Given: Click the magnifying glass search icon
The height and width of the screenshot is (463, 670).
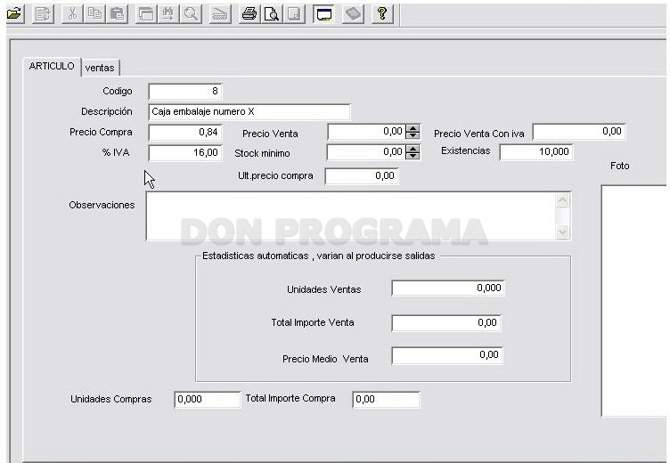Looking at the screenshot, I should pyautogui.click(x=191, y=14).
